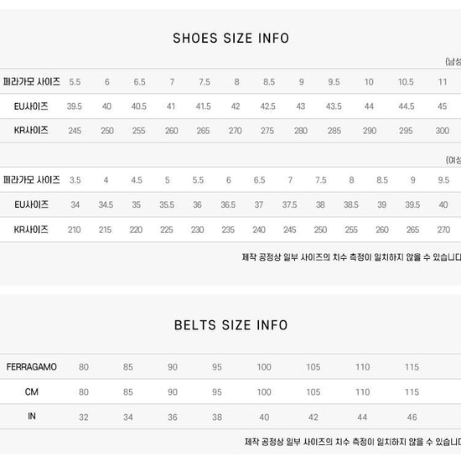This screenshot has width=461, height=461.
Task: Click the FERRAGAMO belt row label
Action: 32,367
